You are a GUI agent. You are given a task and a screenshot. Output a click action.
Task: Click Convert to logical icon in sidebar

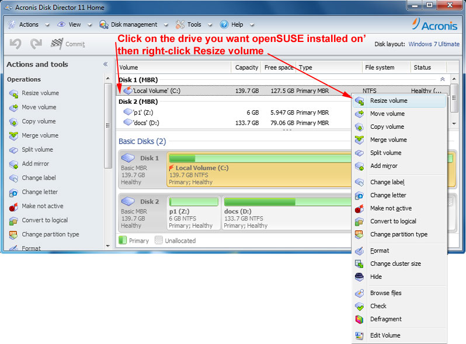tap(13, 221)
